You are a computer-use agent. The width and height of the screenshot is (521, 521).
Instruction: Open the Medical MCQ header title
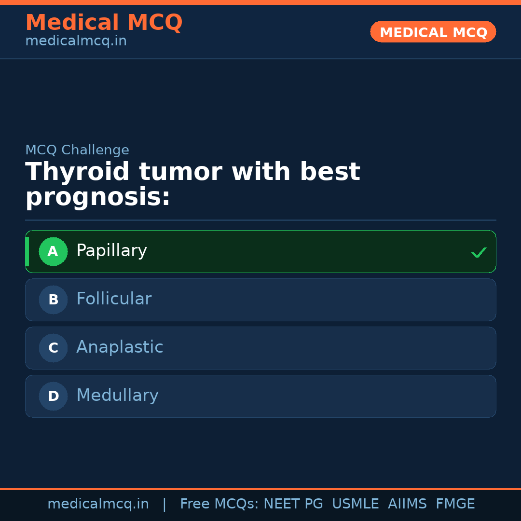pyautogui.click(x=104, y=23)
